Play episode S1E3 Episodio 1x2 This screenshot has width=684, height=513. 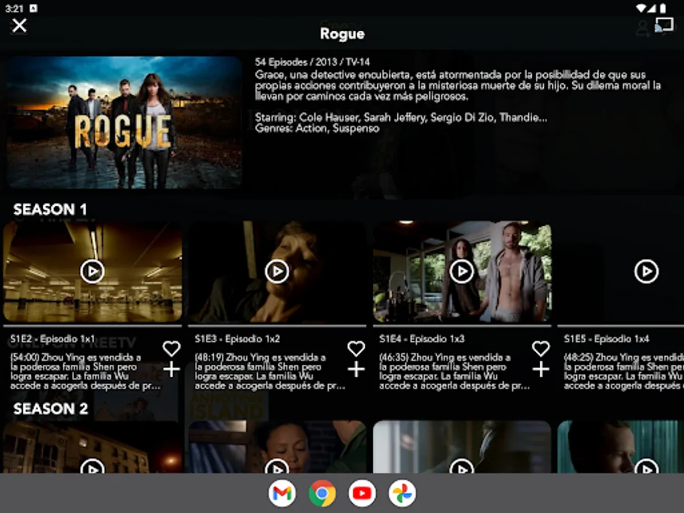click(x=277, y=271)
